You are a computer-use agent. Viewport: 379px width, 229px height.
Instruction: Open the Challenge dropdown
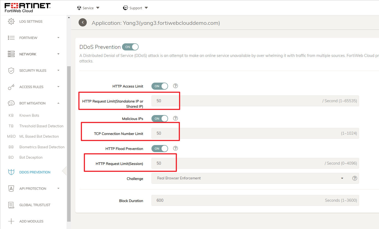point(342,178)
